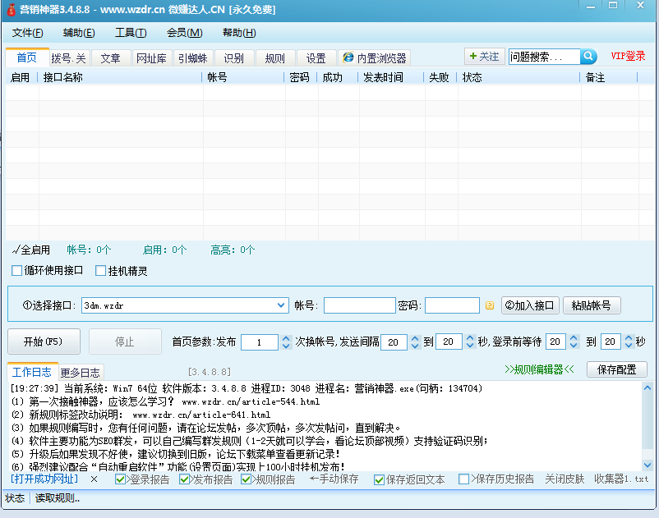
Task: Click the 帐号 input field
Action: coord(359,305)
